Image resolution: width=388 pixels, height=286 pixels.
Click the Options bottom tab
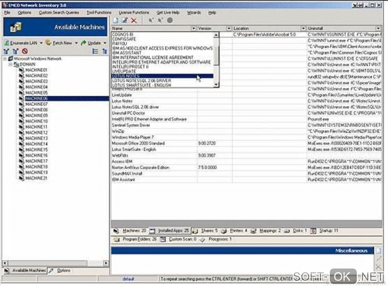point(60,271)
